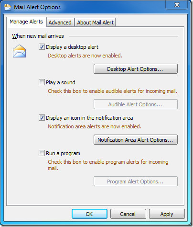
Task: Click the Mail Alert icon in the title bar
Action: [x=8, y=7]
